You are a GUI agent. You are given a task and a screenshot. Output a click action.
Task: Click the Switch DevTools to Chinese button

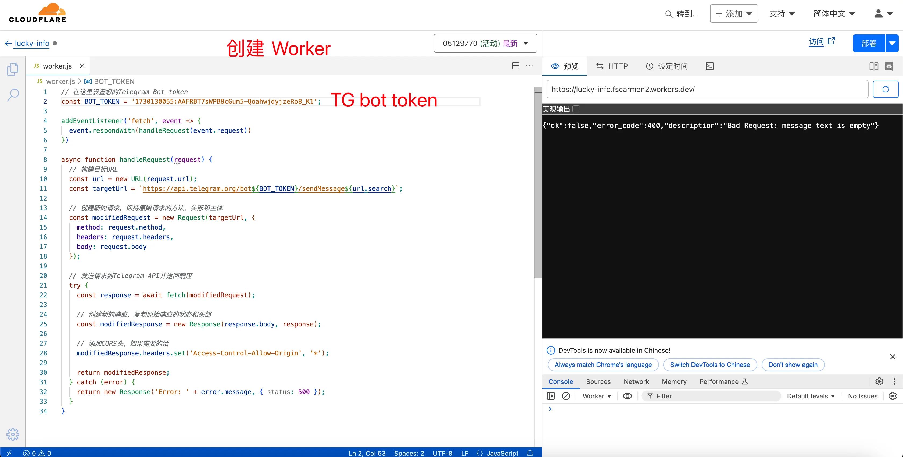click(710, 365)
